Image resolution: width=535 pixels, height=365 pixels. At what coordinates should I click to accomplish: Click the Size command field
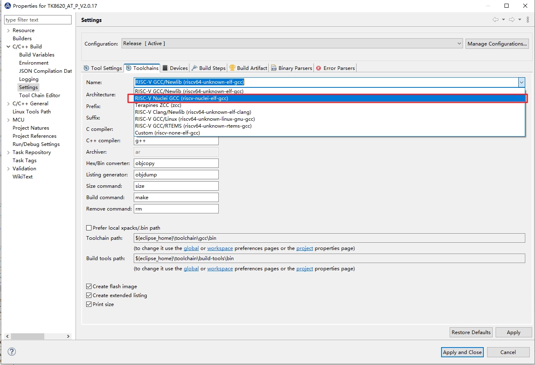pos(176,186)
